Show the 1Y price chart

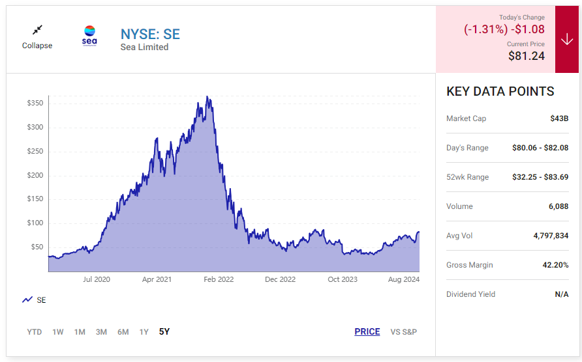point(144,332)
